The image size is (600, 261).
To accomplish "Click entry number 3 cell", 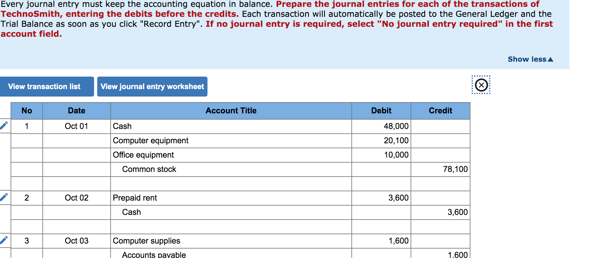I will point(27,241).
